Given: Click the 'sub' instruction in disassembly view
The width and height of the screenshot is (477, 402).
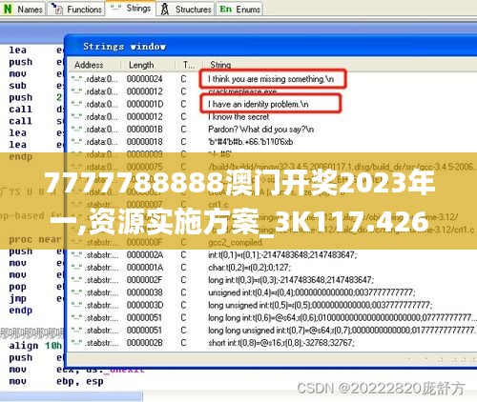Looking at the screenshot, I should pyautogui.click(x=17, y=86).
